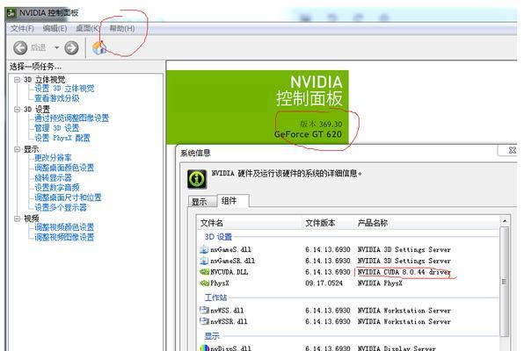524x351 pixels.
Task: Open 设置 PhysX 配置 link
Action: (x=62, y=138)
